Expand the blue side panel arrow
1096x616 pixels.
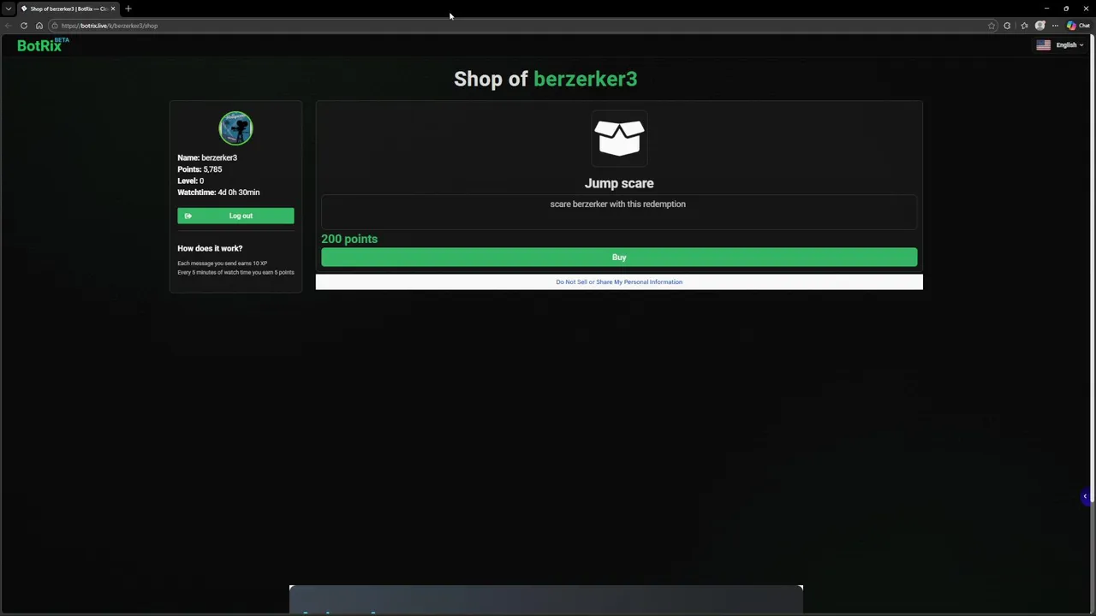[x=1085, y=496]
